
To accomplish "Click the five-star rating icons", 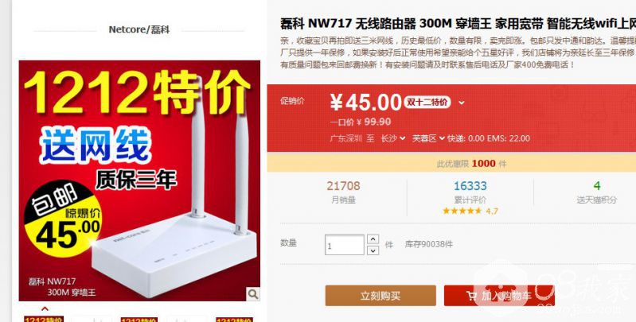I will pos(462,211).
